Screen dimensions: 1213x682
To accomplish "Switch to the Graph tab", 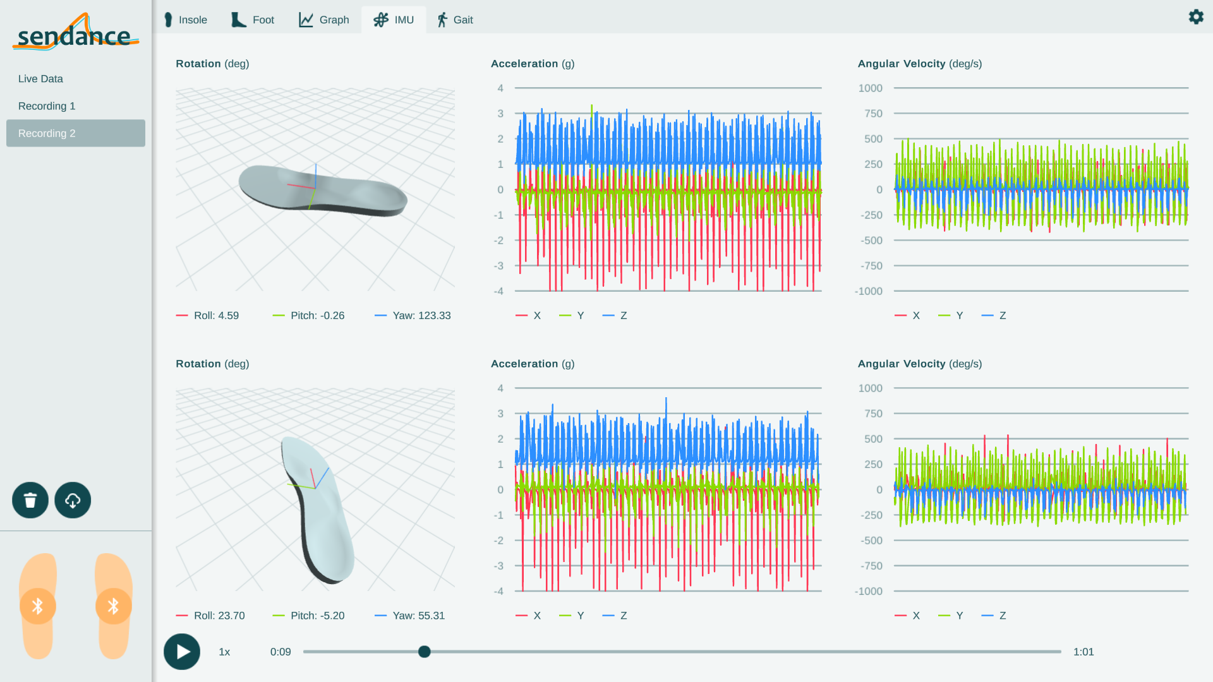I will pyautogui.click(x=323, y=20).
